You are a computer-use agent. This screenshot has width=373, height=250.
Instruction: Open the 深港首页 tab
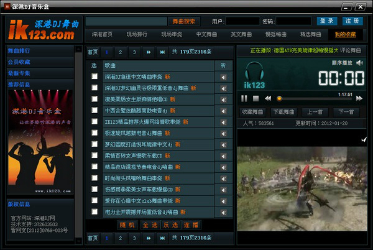click(x=102, y=34)
